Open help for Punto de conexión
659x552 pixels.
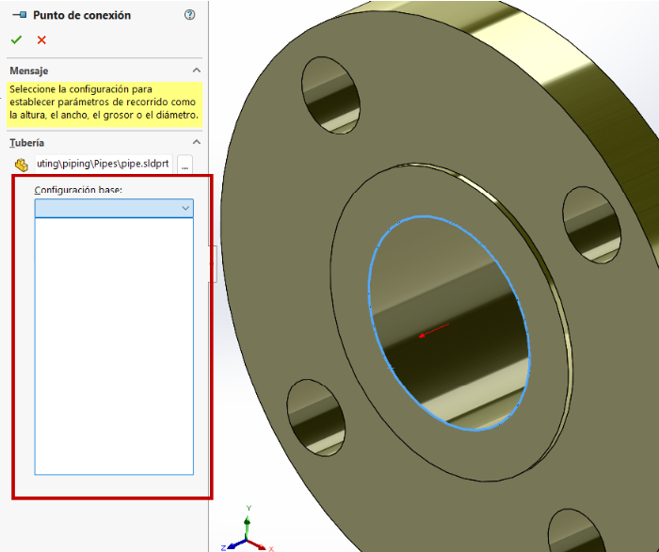pos(189,15)
